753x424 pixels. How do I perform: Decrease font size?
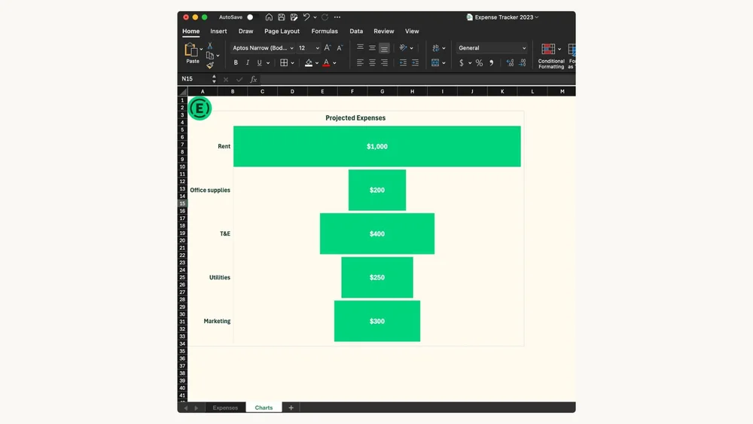click(340, 48)
